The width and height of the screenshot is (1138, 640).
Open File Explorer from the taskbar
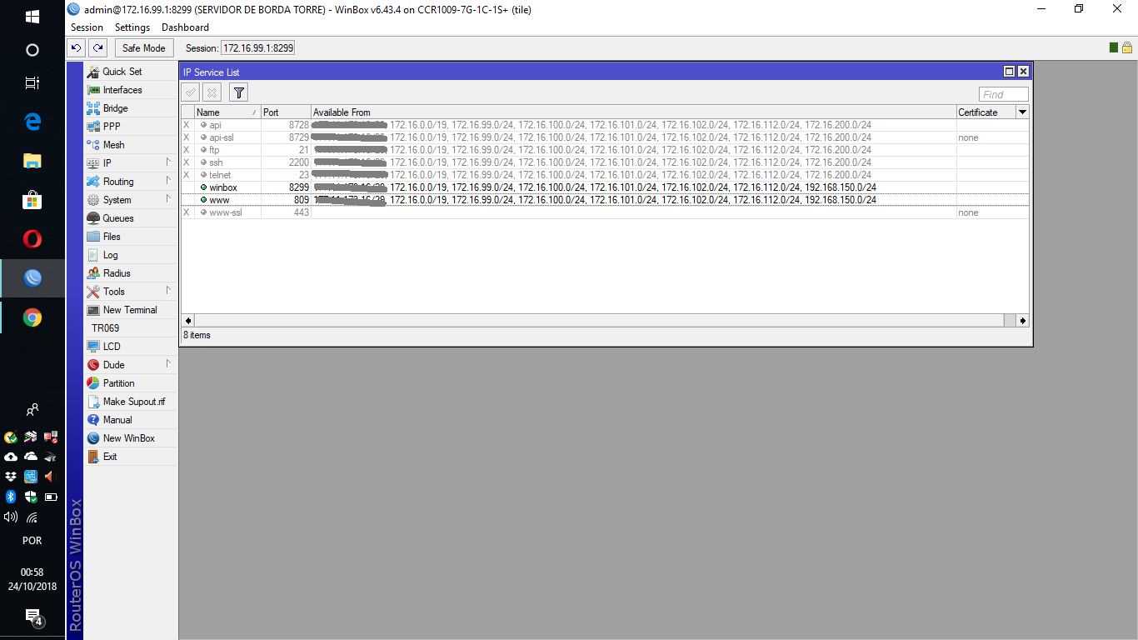[x=32, y=162]
